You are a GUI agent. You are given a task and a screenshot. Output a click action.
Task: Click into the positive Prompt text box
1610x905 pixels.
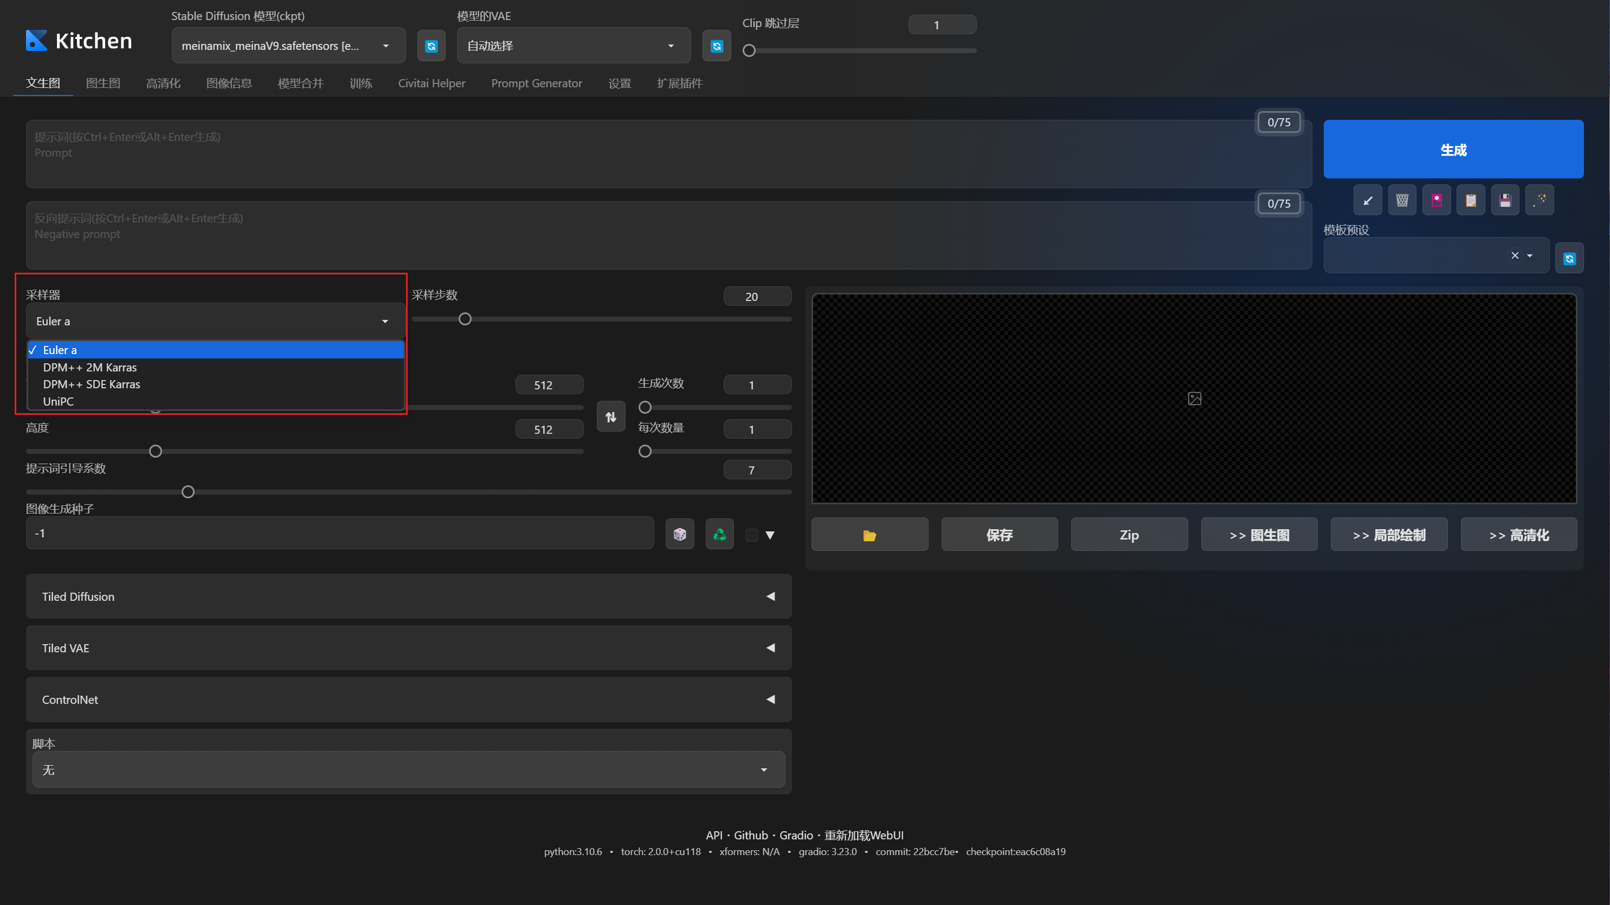click(x=668, y=154)
